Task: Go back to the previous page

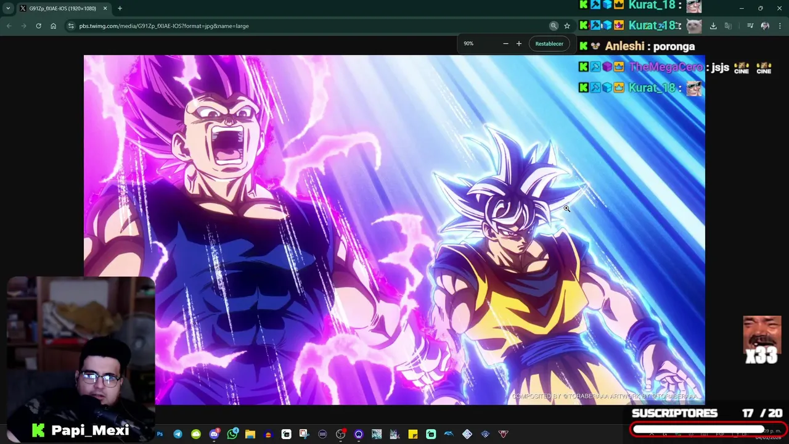Action: [9, 26]
